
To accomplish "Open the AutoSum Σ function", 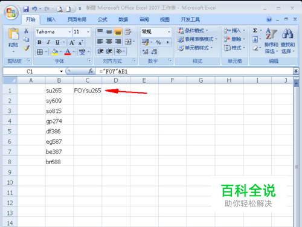I will [255, 31].
